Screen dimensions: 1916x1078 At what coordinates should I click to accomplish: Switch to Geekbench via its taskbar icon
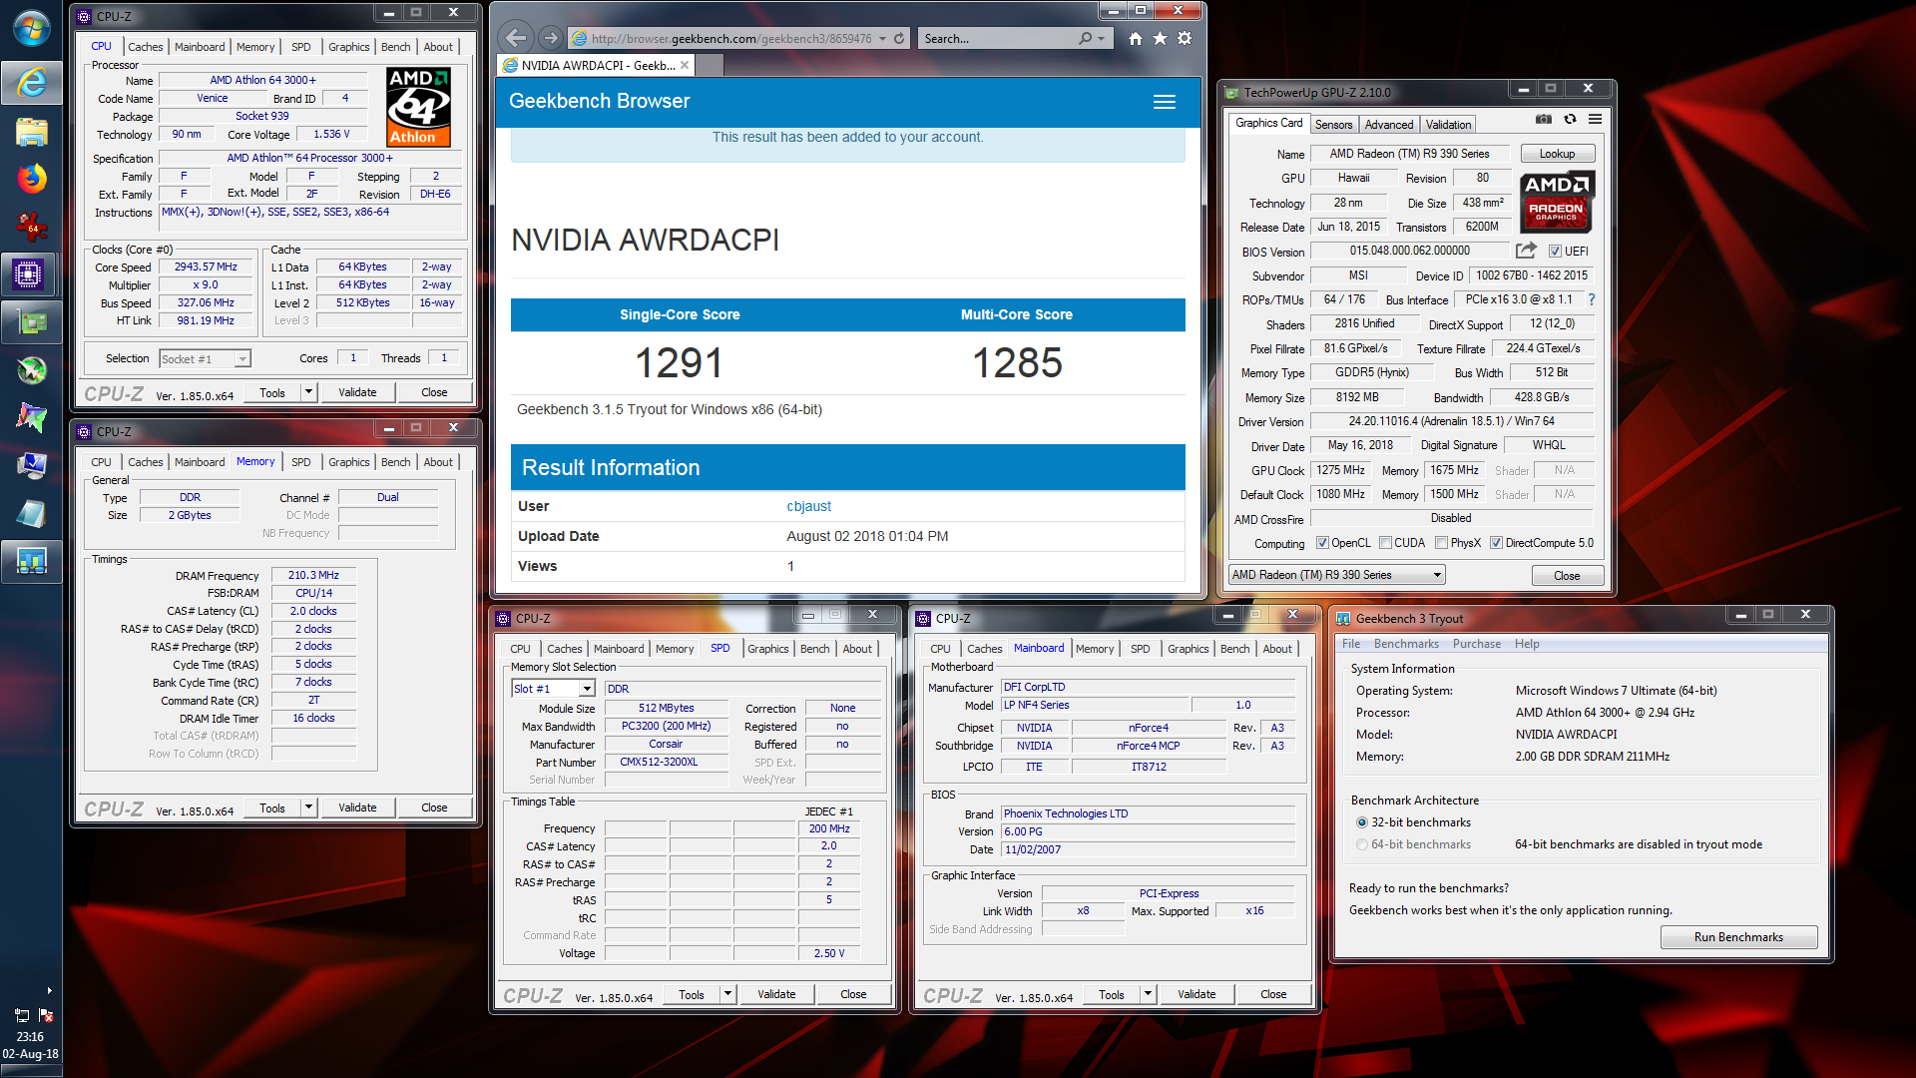click(31, 561)
